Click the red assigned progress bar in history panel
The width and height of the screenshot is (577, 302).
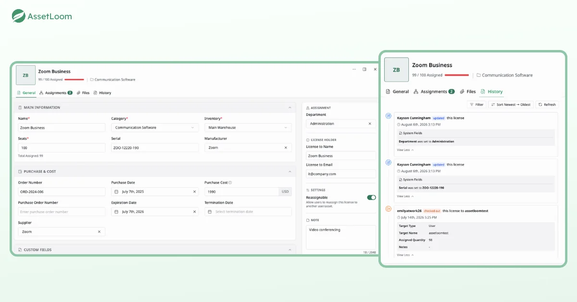pyautogui.click(x=457, y=75)
